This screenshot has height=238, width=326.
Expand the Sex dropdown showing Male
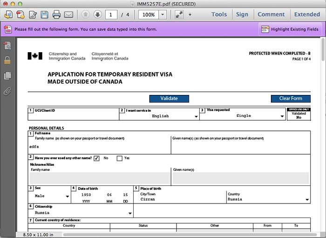67,197
